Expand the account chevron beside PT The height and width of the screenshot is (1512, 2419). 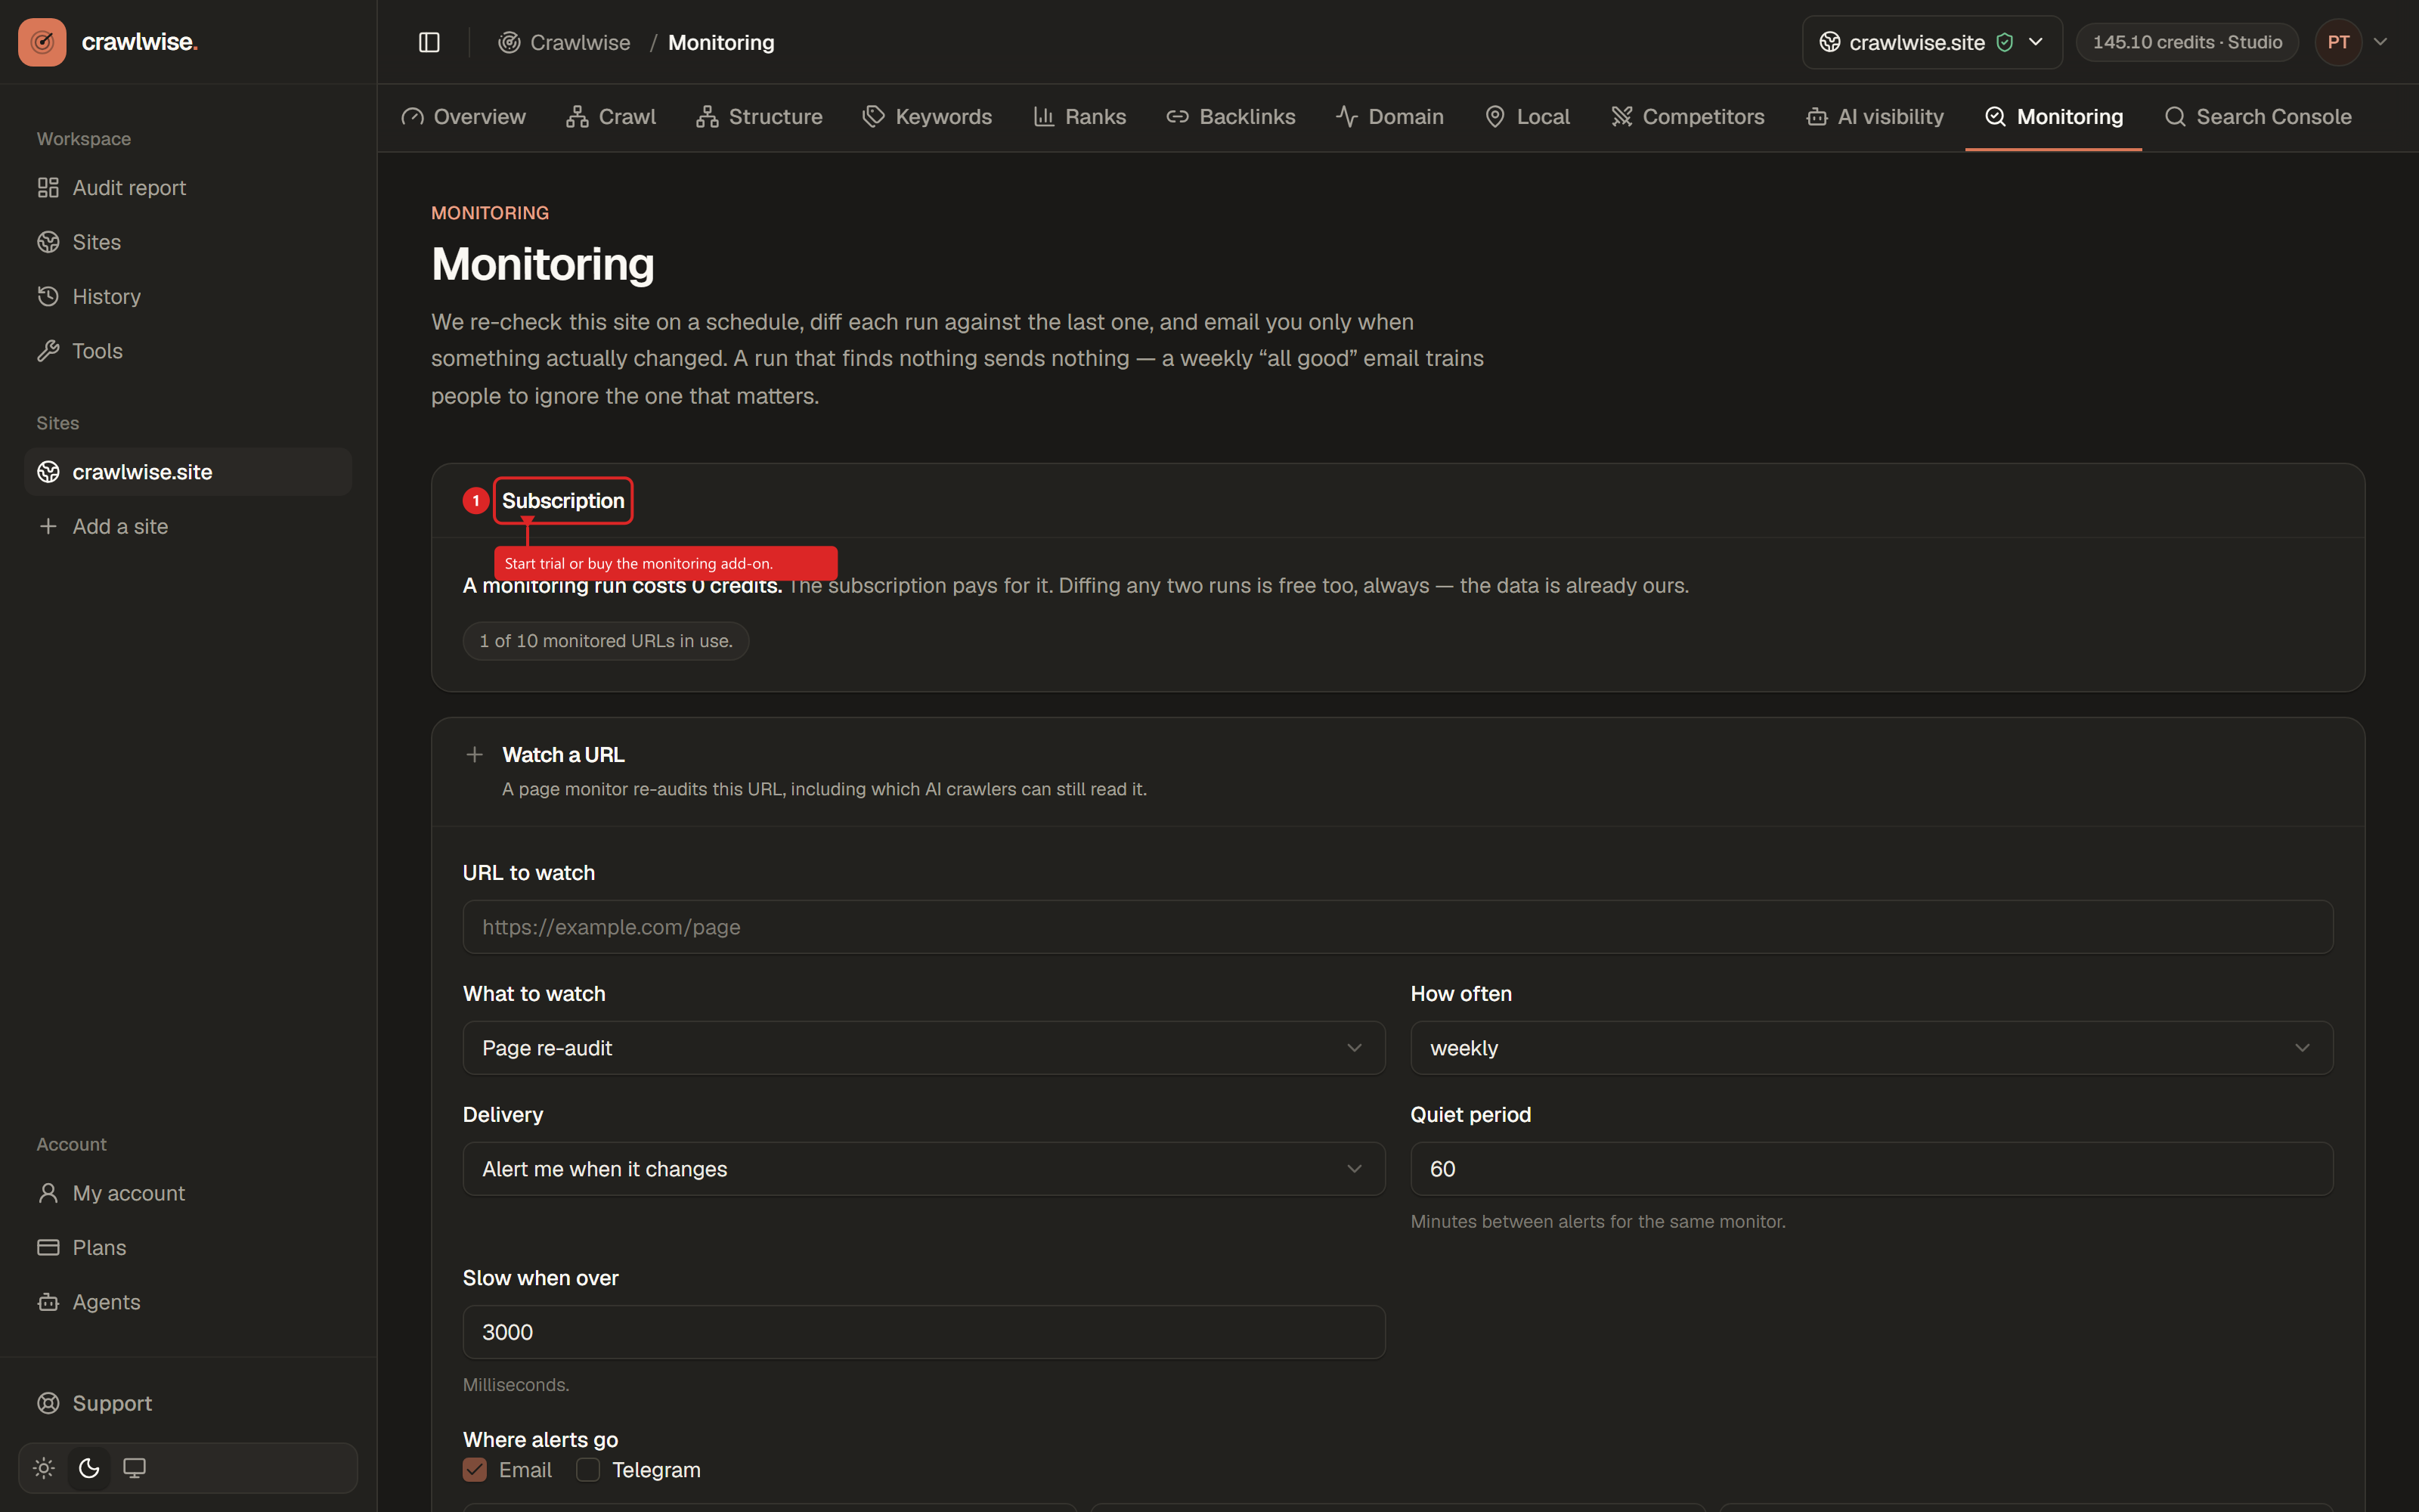coord(2381,42)
